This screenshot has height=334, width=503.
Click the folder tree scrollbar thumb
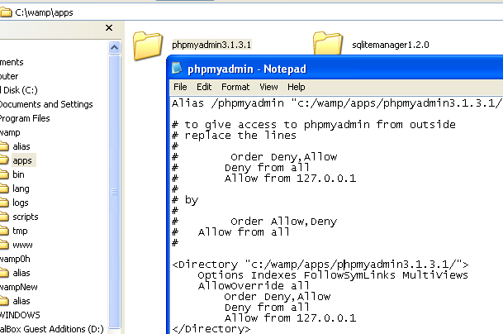(115, 192)
